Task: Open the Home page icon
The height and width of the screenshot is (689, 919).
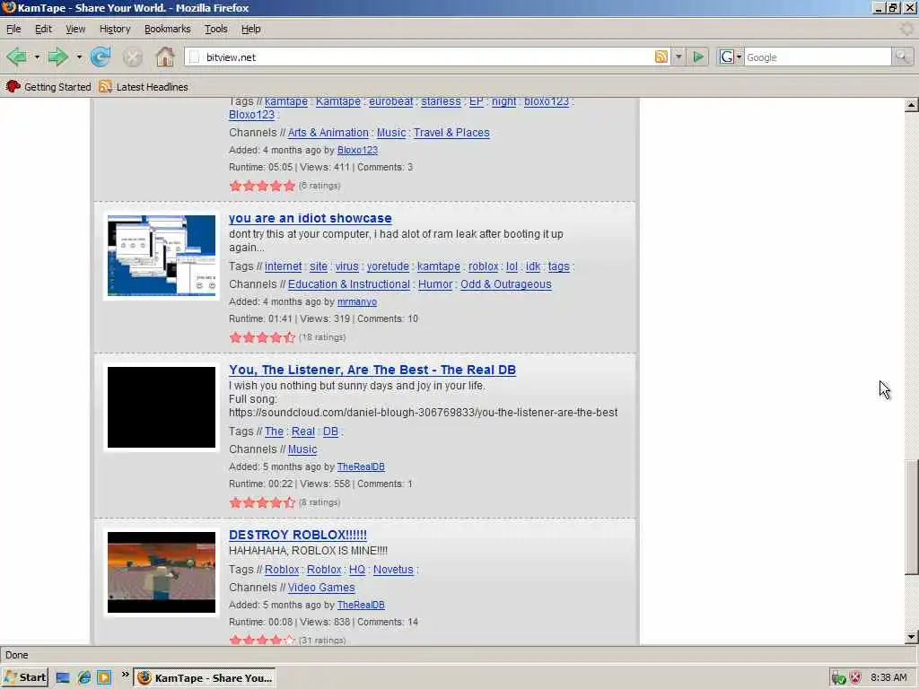Action: [x=165, y=57]
